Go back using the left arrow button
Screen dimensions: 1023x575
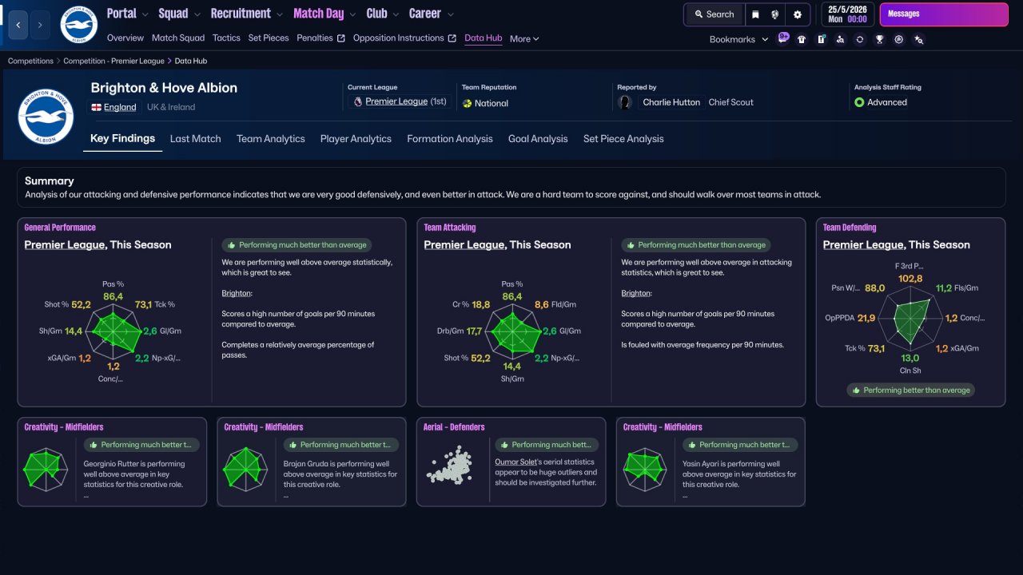coord(18,25)
